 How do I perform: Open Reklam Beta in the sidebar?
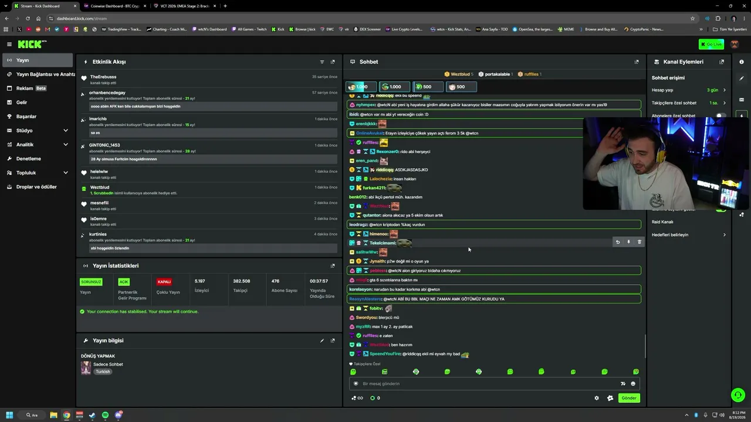tap(38, 89)
